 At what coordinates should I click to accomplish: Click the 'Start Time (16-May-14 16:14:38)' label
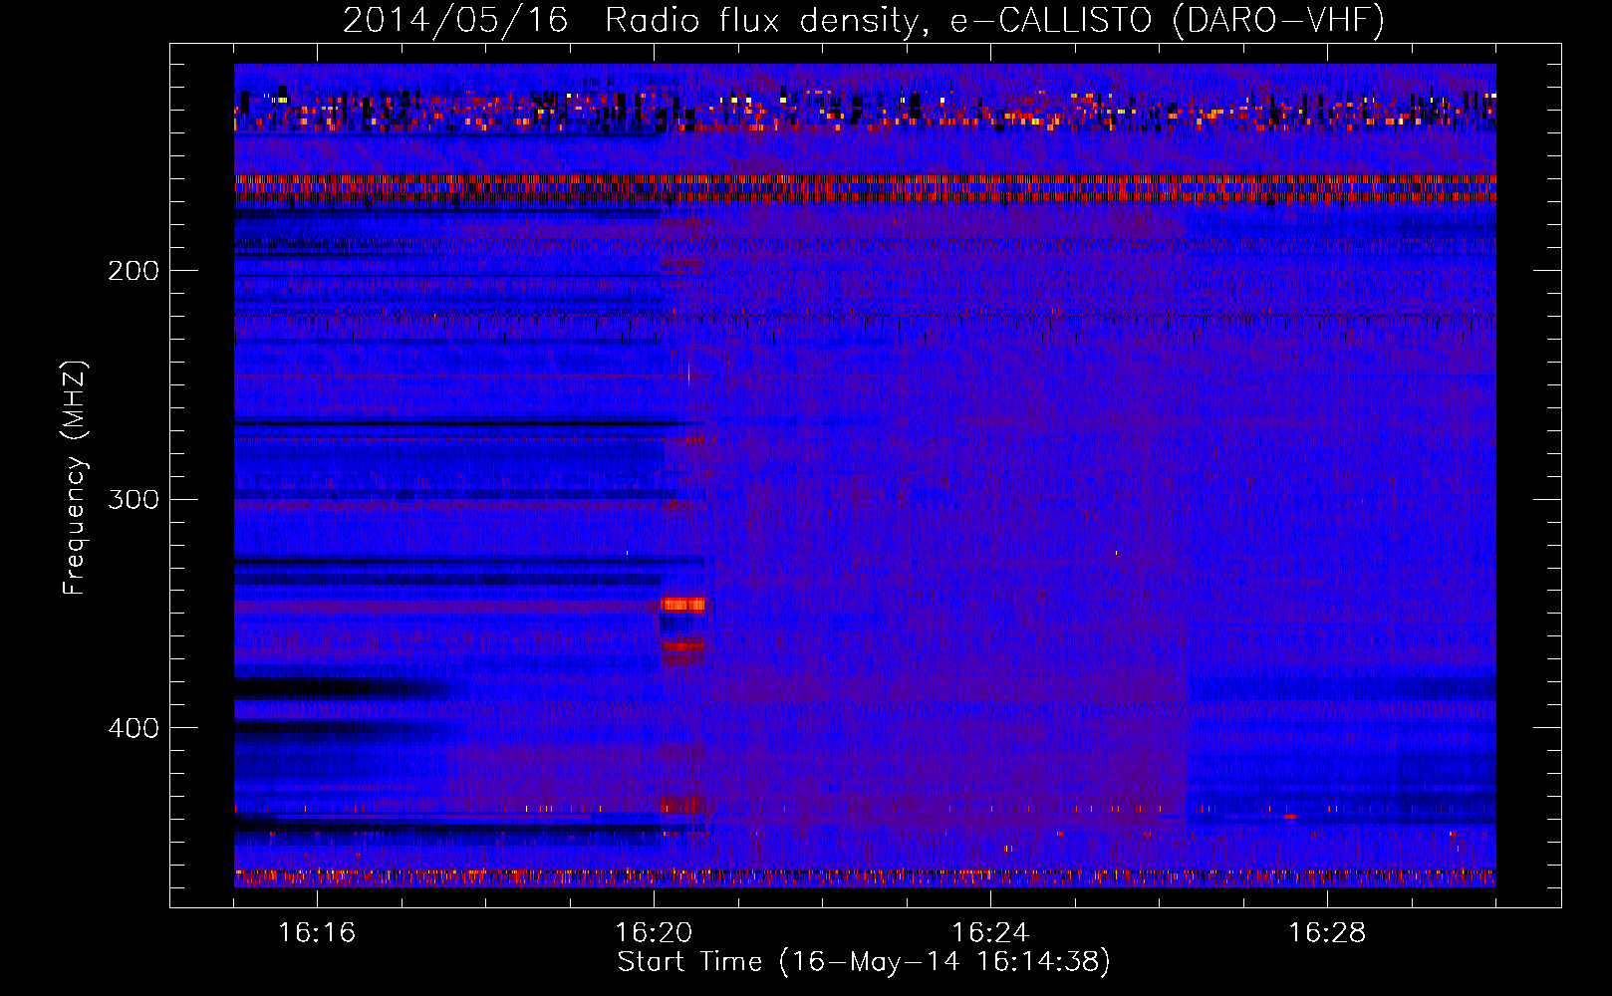click(x=864, y=962)
